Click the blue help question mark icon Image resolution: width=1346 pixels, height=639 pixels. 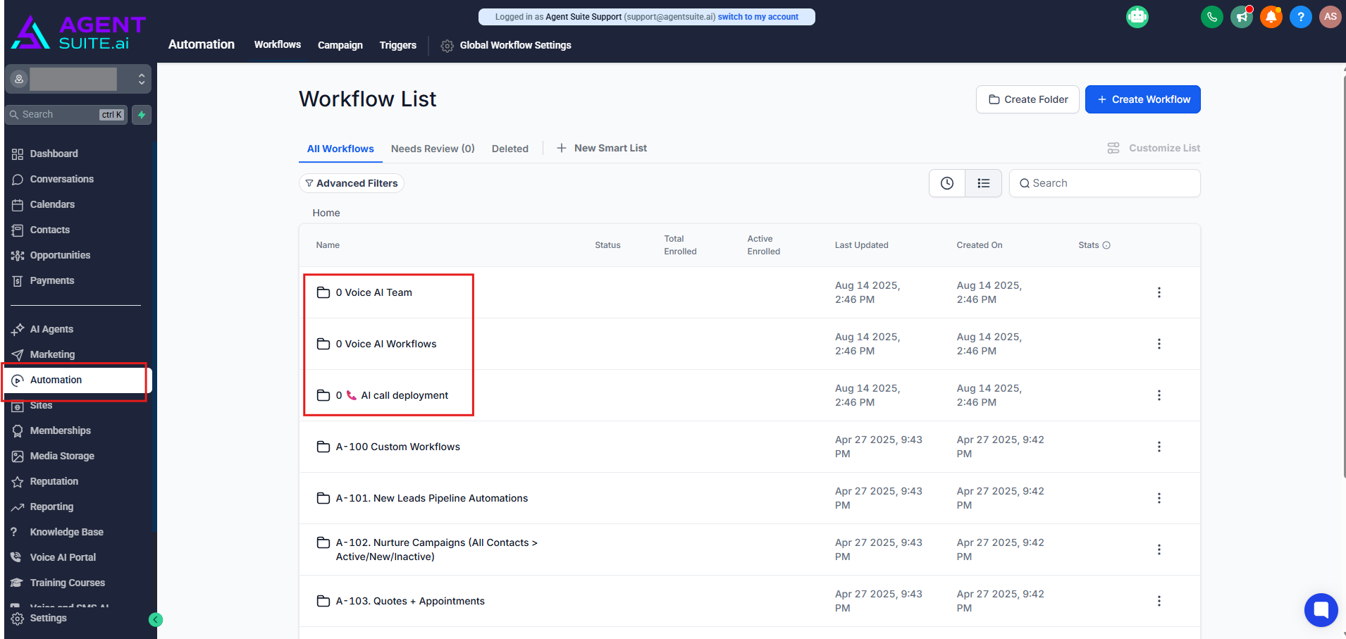[x=1300, y=16]
